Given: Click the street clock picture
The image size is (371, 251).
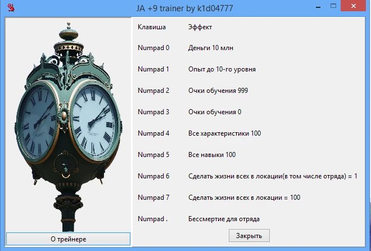Looking at the screenshot, I should (x=68, y=125).
